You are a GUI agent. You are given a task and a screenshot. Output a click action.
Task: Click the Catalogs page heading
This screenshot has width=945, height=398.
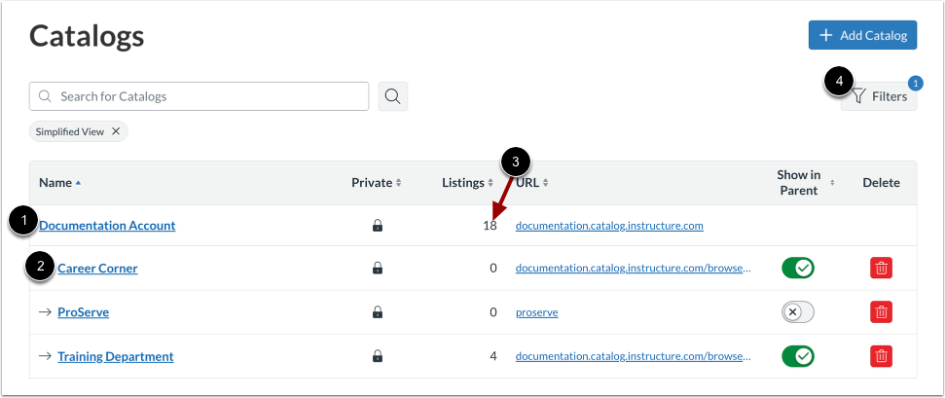[87, 36]
